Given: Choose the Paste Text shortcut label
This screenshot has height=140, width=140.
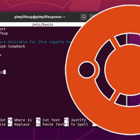Looking at the screenshot, I should click(x=53, y=124).
